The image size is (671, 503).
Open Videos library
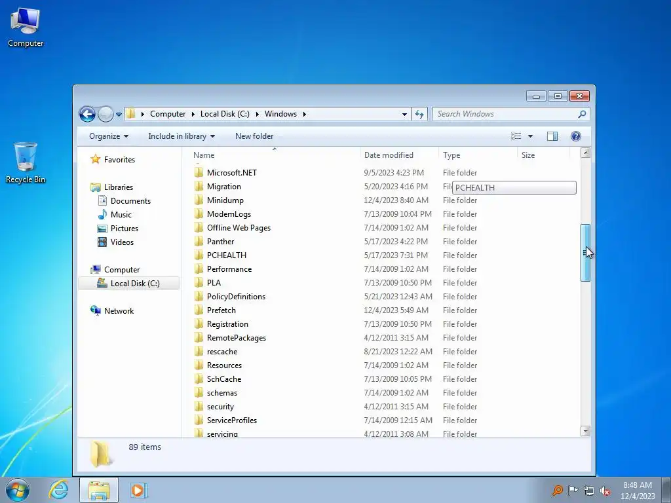[122, 242]
